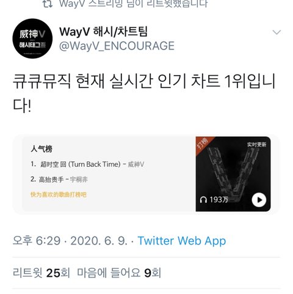Image resolution: width=293 pixels, height=294 pixels.
Task: Click the 人气榜 chart heading
Action: (x=42, y=149)
